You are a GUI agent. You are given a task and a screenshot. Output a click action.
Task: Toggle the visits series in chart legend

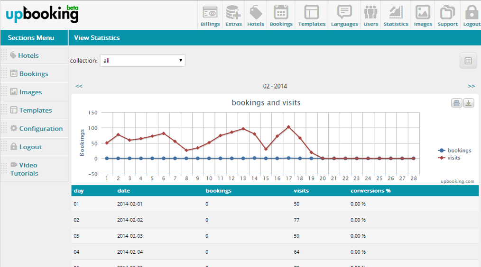point(449,158)
